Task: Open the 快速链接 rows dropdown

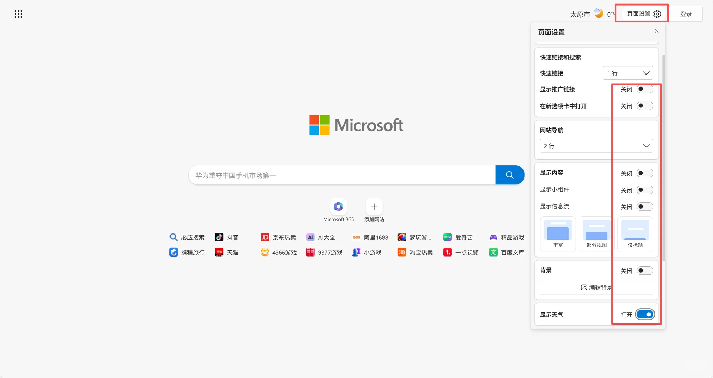Action: pyautogui.click(x=628, y=73)
